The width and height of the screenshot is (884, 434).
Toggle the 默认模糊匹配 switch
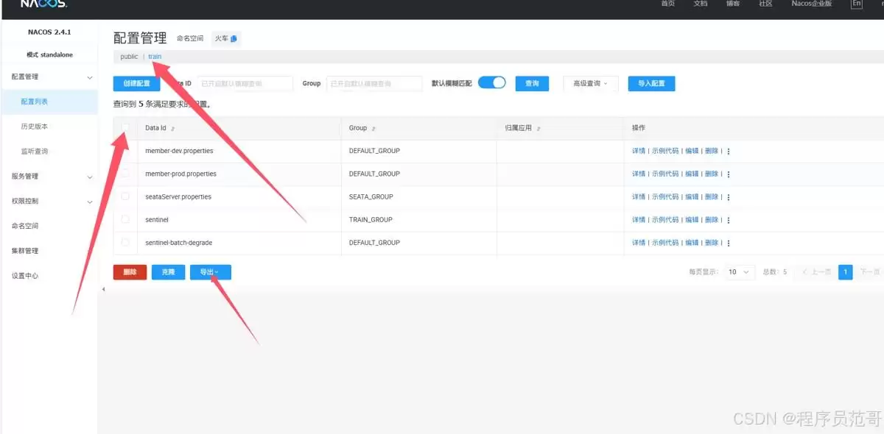491,82
